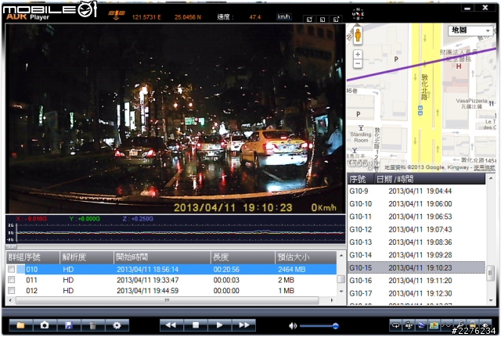This screenshot has width=501, height=337.
Task: Save the clip using the floppy disk icon
Action: point(69,325)
